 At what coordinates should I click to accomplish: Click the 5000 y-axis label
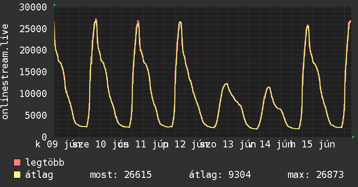click(36, 115)
